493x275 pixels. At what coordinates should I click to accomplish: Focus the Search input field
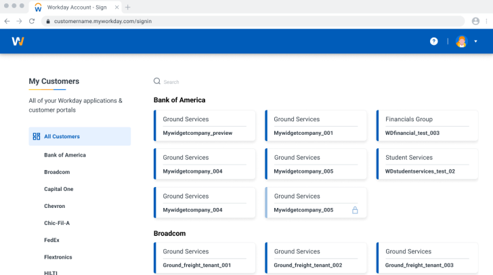pyautogui.click(x=203, y=82)
